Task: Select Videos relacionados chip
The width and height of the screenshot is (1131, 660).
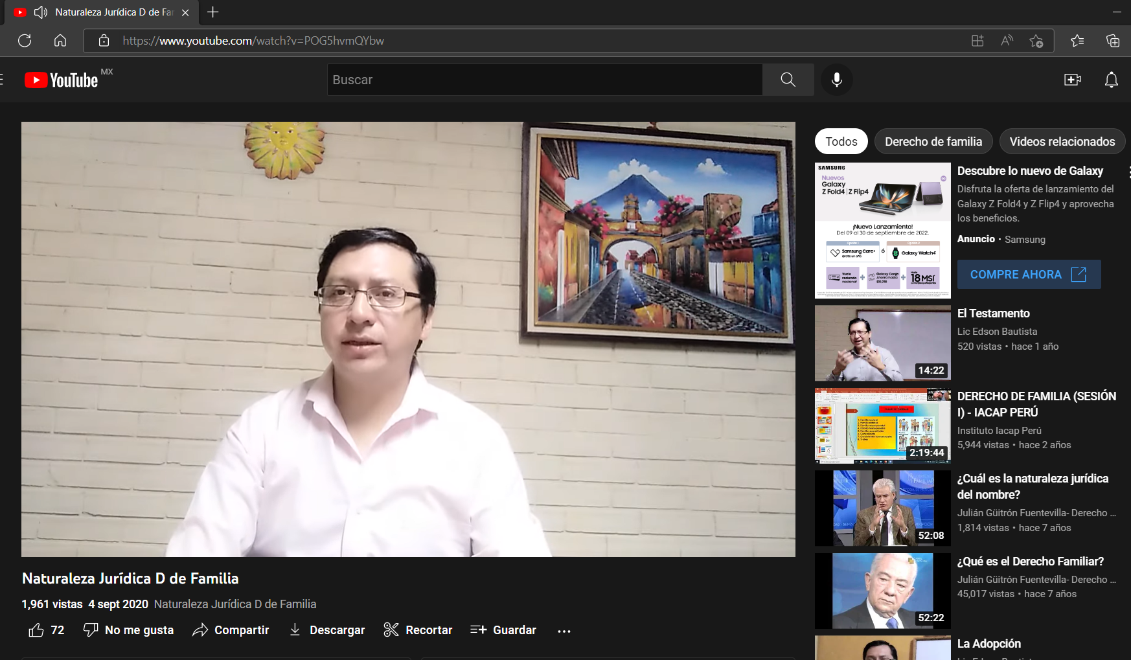Action: (x=1062, y=141)
